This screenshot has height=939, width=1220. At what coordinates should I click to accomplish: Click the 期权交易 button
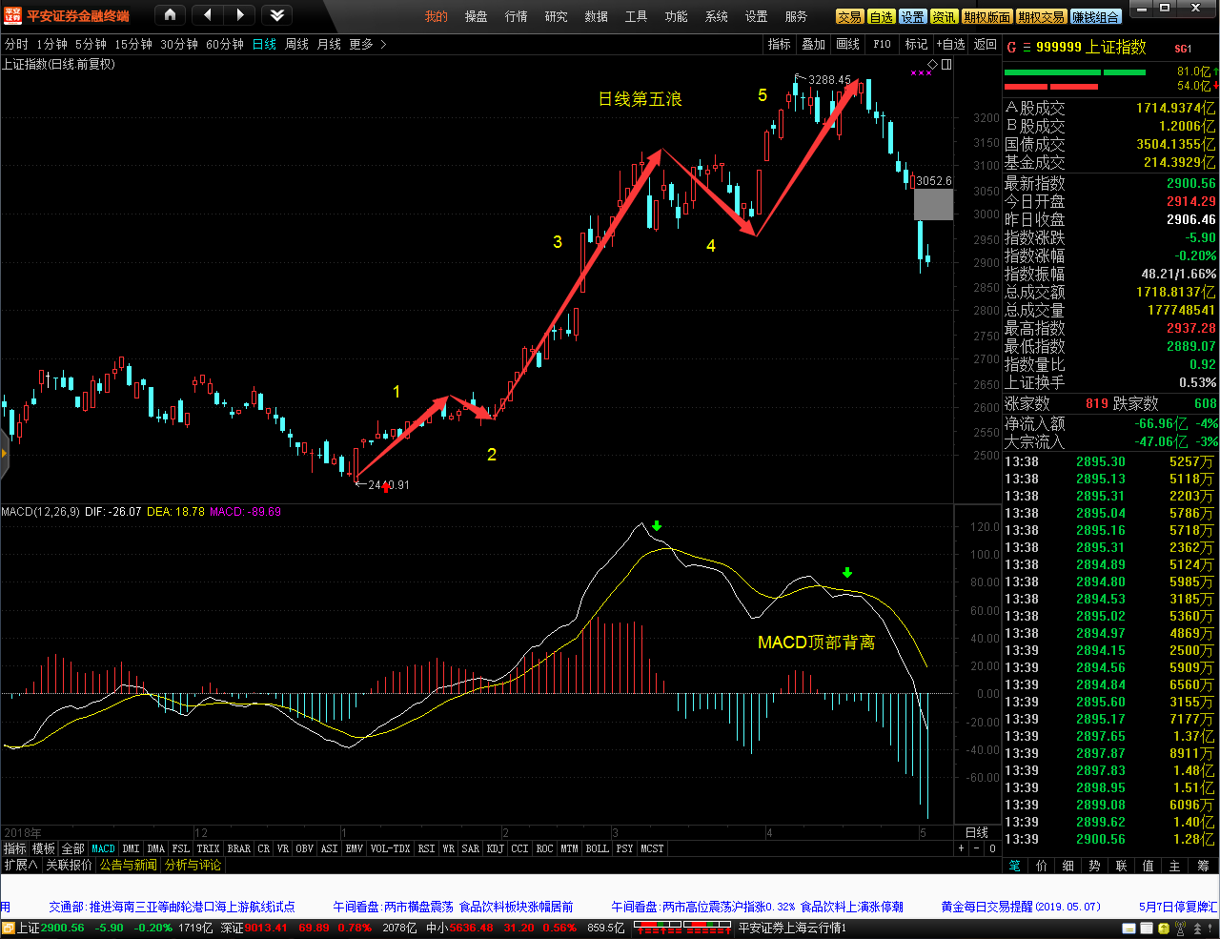[1041, 17]
